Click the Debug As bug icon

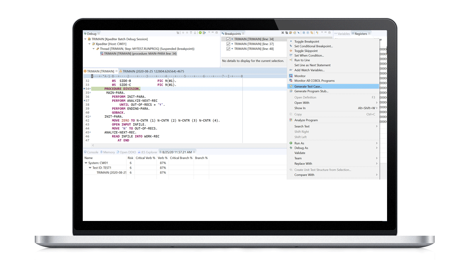tap(291, 148)
